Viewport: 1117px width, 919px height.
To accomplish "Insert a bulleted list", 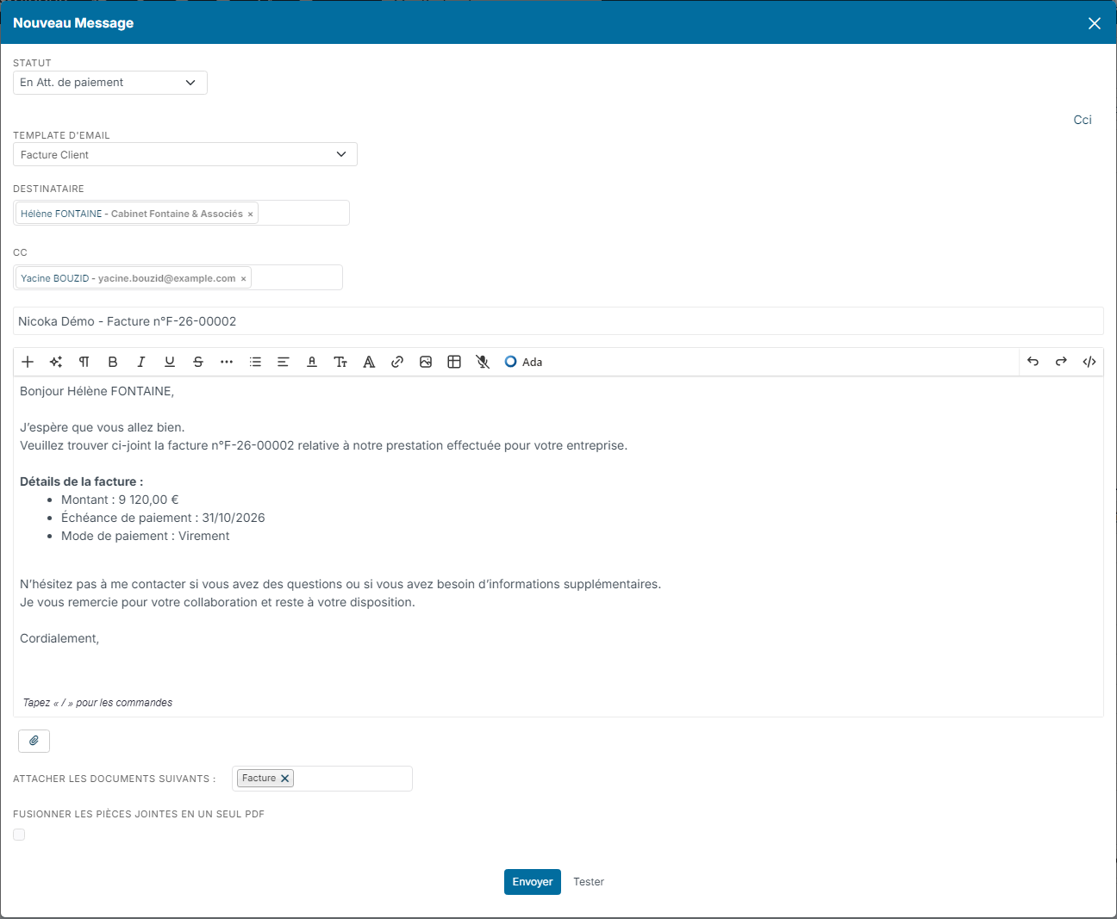I will [255, 362].
